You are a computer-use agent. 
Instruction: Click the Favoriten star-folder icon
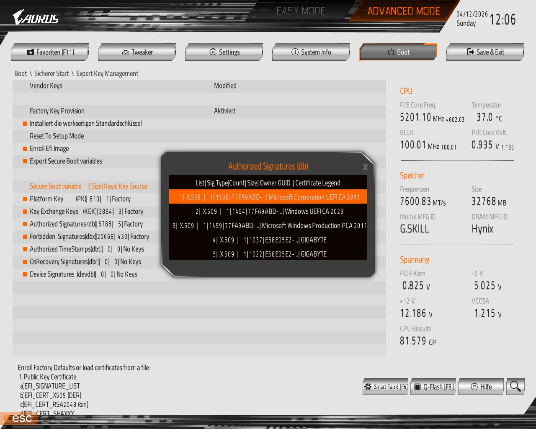pos(30,52)
